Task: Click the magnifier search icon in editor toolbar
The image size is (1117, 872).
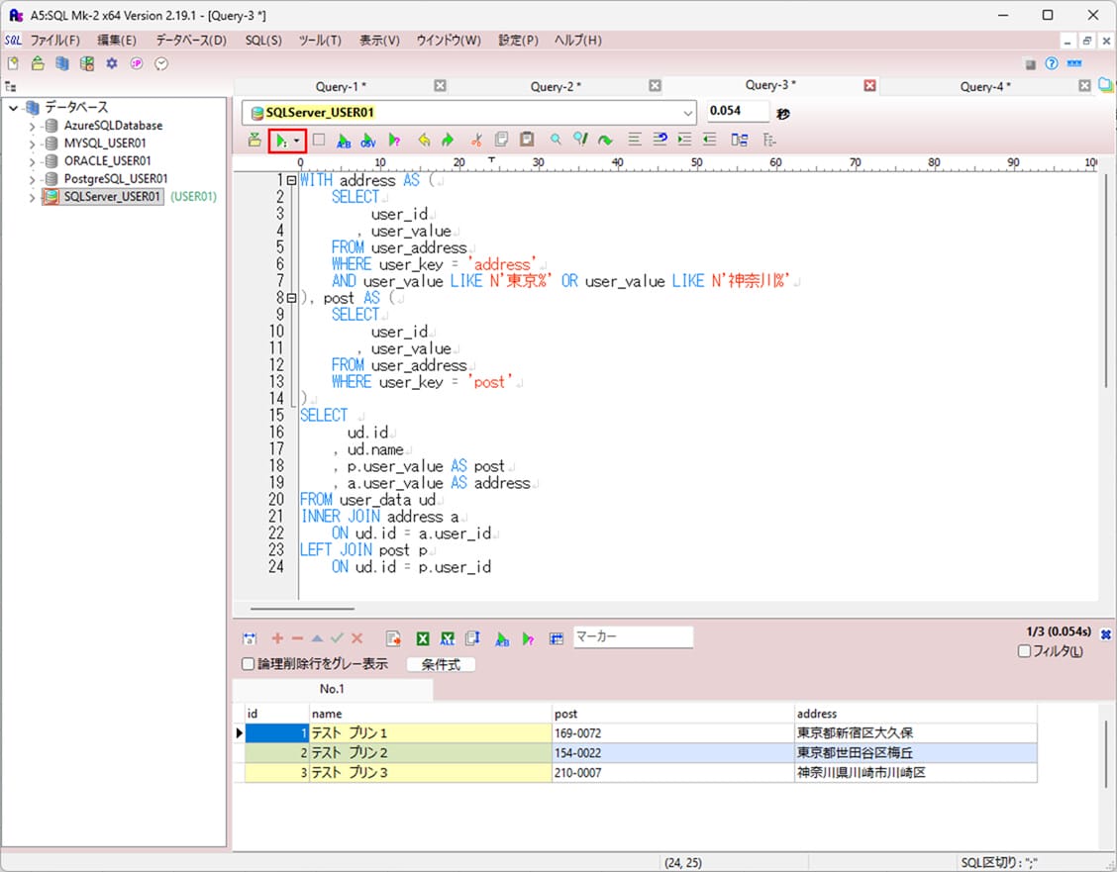Action: pyautogui.click(x=556, y=141)
